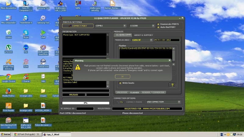Click the yellow question mark help button
The height and width of the screenshot is (137, 244).
[x=172, y=85]
